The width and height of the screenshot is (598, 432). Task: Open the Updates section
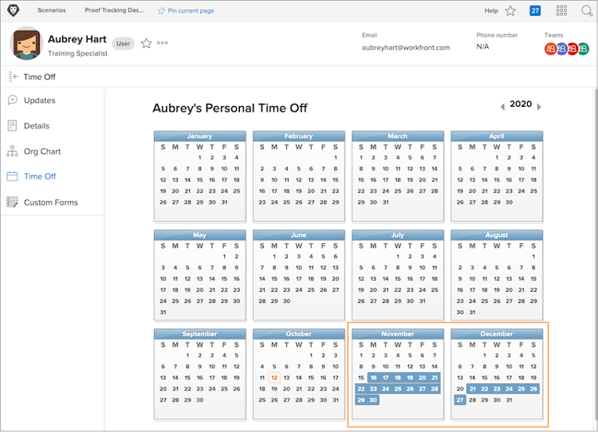click(x=39, y=100)
